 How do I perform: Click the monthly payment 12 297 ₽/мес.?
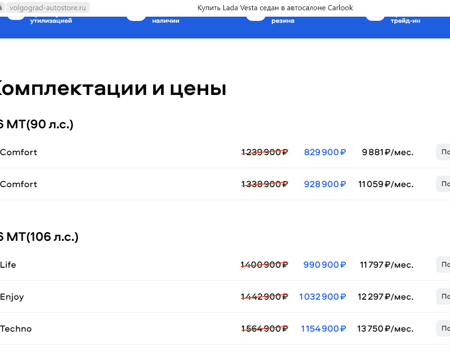pyautogui.click(x=386, y=296)
